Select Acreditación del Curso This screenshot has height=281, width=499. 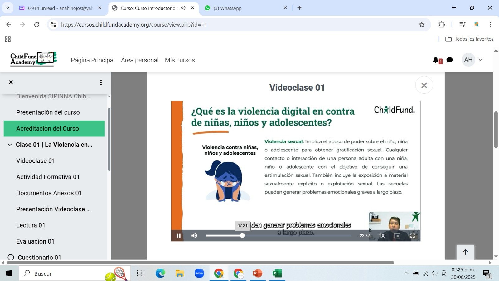(48, 128)
